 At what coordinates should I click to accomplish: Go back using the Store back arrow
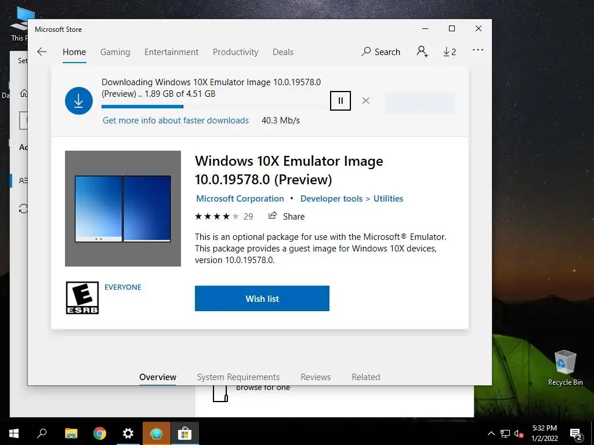42,52
